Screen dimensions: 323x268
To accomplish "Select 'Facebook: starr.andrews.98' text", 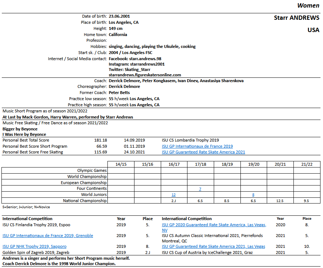I will pos(135,59).
